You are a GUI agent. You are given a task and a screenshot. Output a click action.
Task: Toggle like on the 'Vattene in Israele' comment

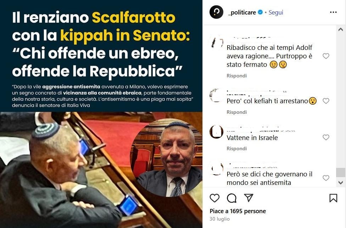pyautogui.click(x=326, y=137)
